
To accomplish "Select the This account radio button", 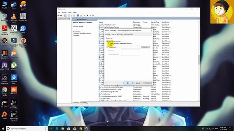I will (107, 47).
